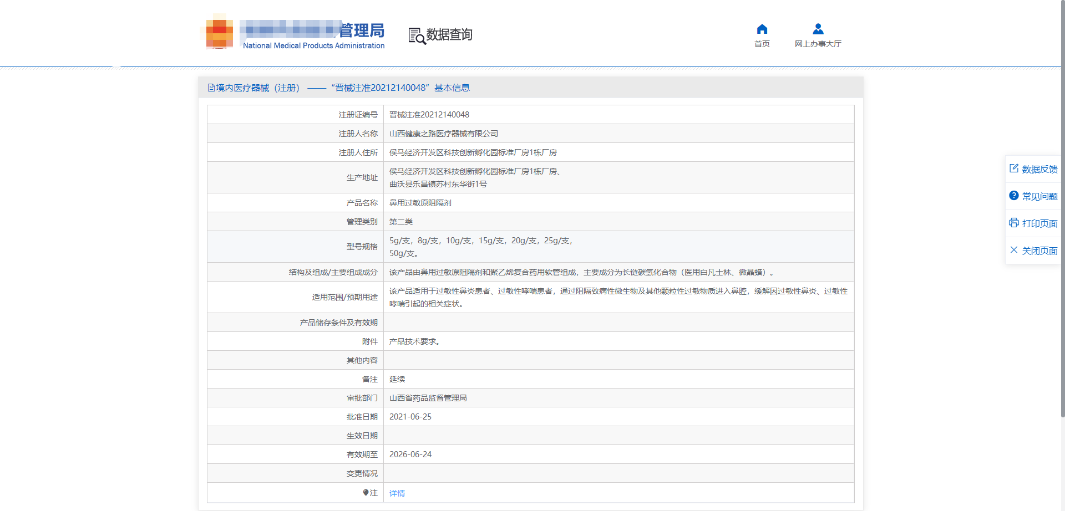Screen dimensions: 1065x511
Task: Click National Medical Products Administration text
Action: [314, 45]
